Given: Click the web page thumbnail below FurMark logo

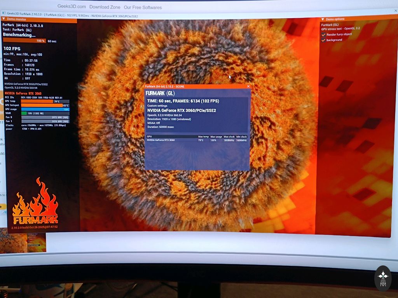Looking at the screenshot, I should tap(23, 241).
